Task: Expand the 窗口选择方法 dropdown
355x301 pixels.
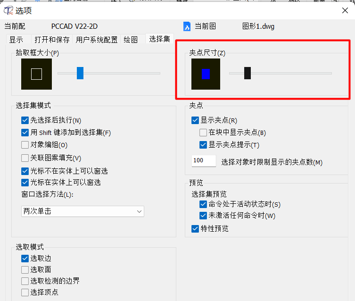Action: tap(83, 211)
